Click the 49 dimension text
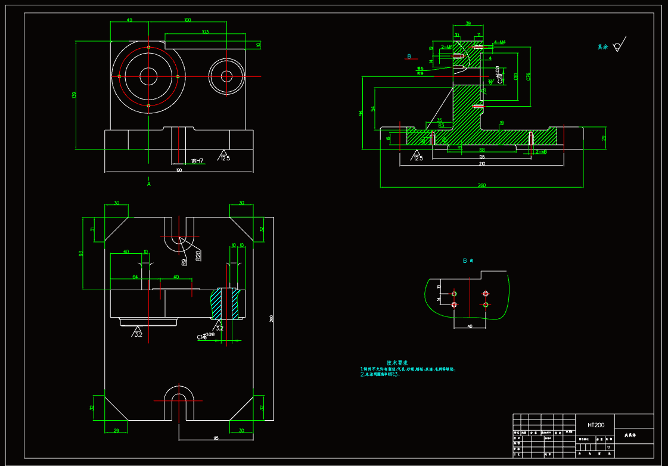668x466 pixels. pyautogui.click(x=129, y=20)
